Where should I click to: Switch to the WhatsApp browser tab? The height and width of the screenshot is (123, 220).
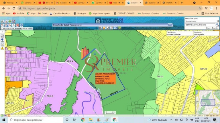[99, 3]
